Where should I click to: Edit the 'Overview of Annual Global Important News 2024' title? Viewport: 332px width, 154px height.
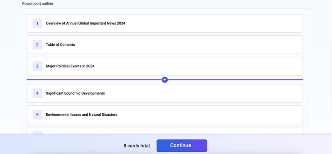point(85,23)
